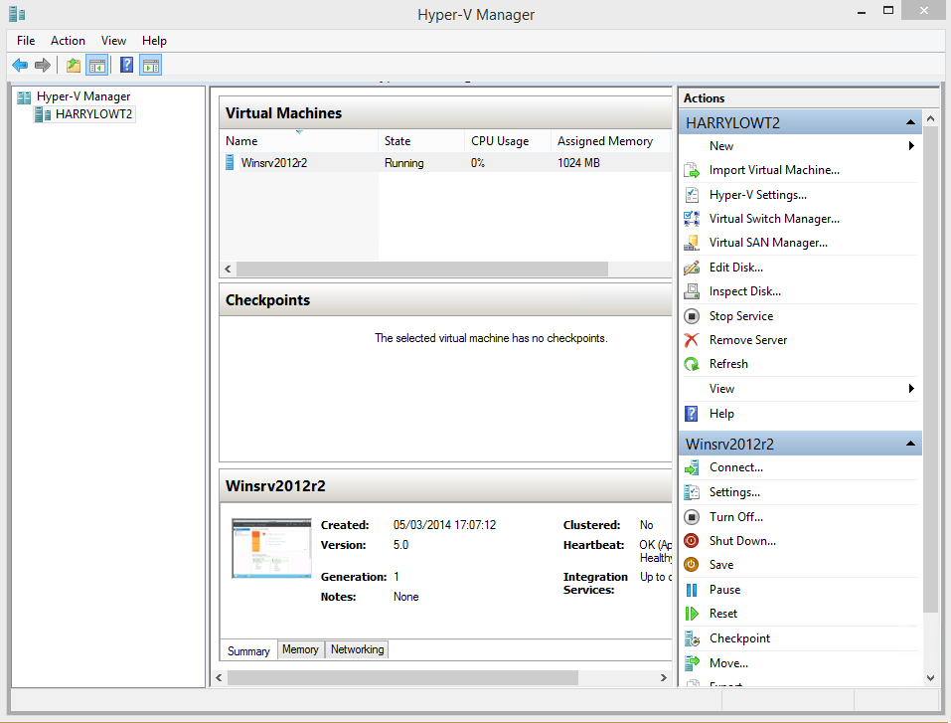This screenshot has height=723, width=951.
Task: Open the Action menu
Action: point(68,41)
